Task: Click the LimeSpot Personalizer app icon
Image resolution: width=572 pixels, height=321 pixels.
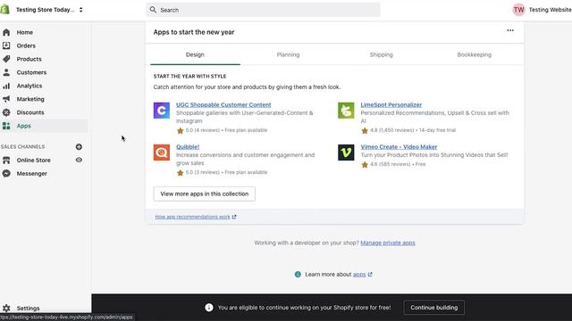Action: point(346,111)
